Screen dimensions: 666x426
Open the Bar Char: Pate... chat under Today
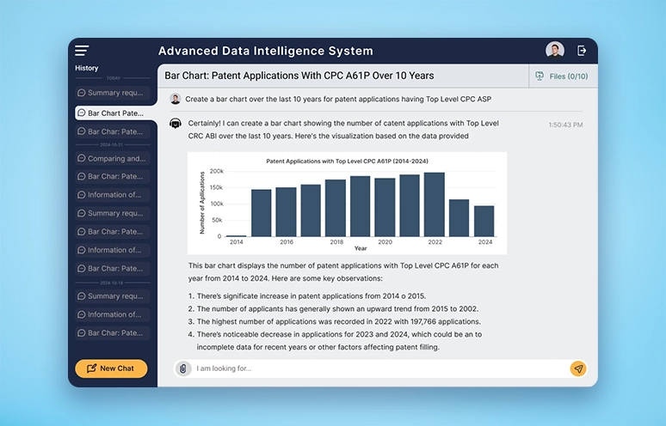pyautogui.click(x=112, y=131)
